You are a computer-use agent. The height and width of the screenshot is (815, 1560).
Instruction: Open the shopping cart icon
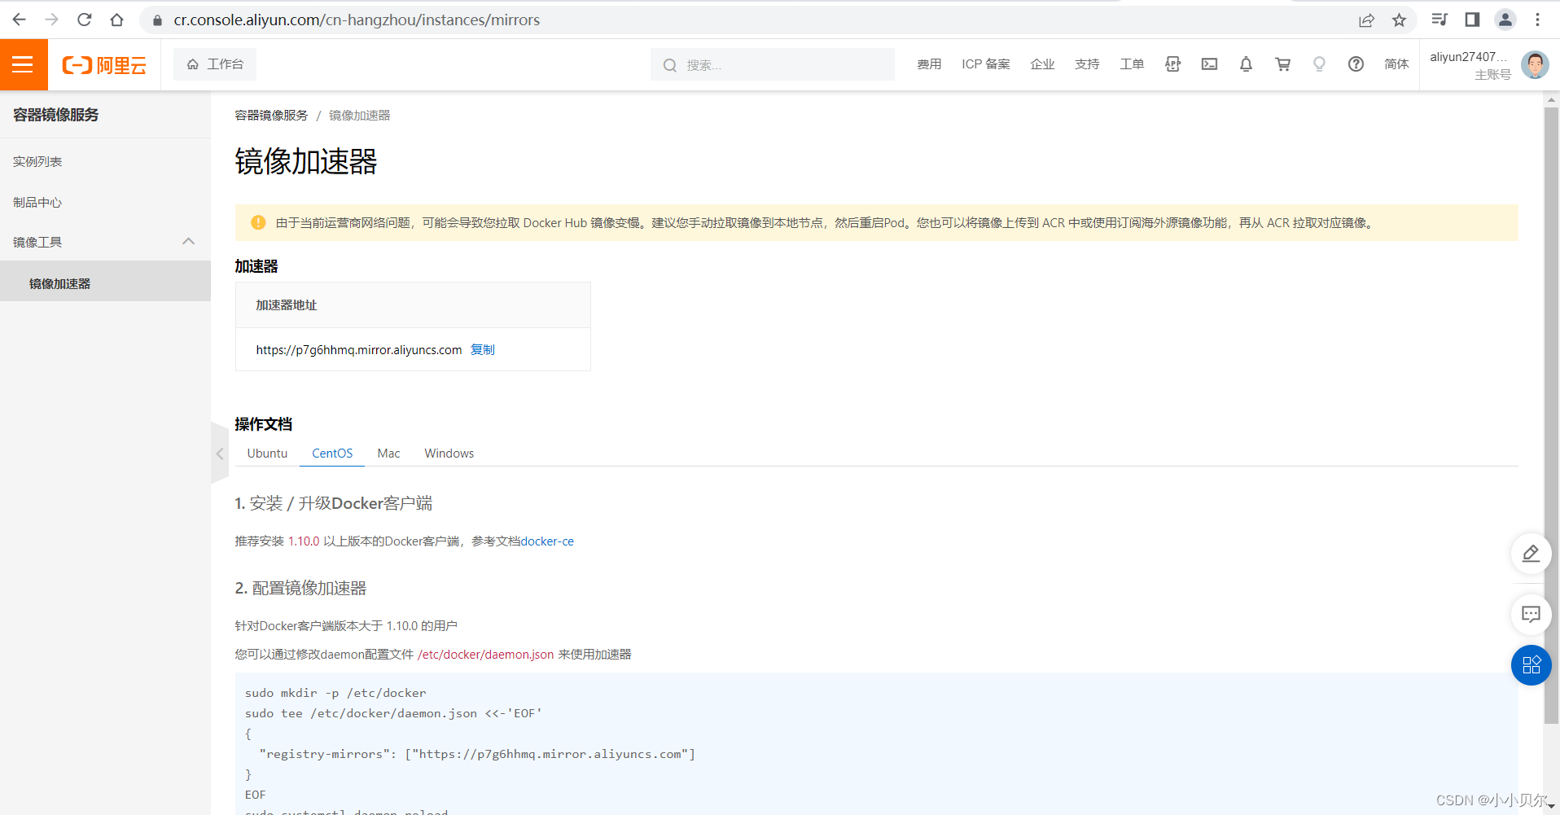click(x=1282, y=64)
